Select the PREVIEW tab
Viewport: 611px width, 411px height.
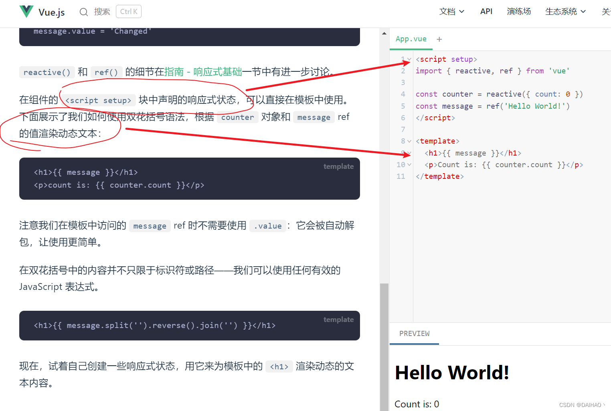click(x=414, y=334)
